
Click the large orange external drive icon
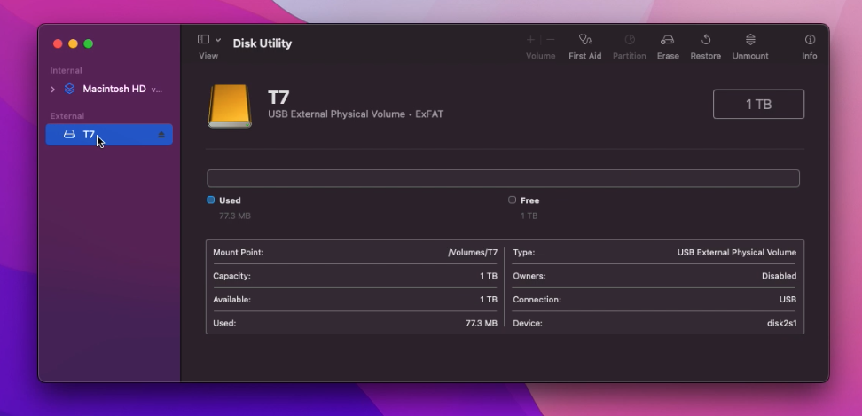pyautogui.click(x=230, y=106)
